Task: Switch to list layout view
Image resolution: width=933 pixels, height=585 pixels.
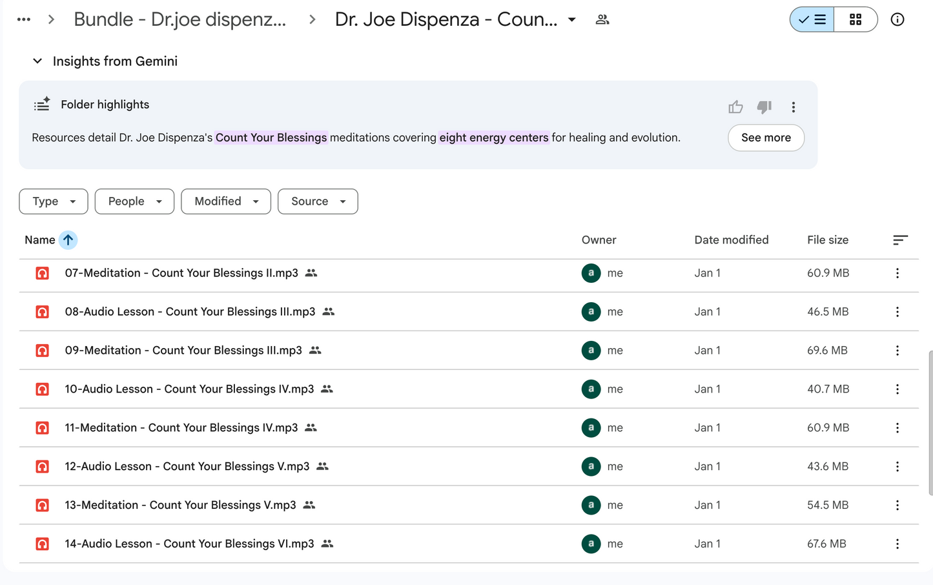Action: 812,19
